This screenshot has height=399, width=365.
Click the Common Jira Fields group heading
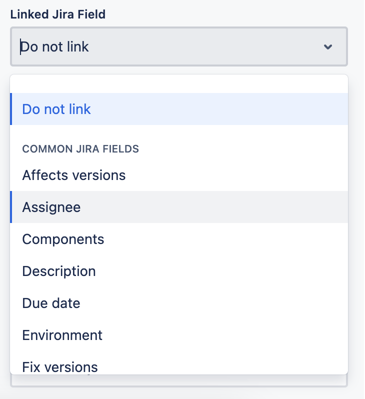80,149
